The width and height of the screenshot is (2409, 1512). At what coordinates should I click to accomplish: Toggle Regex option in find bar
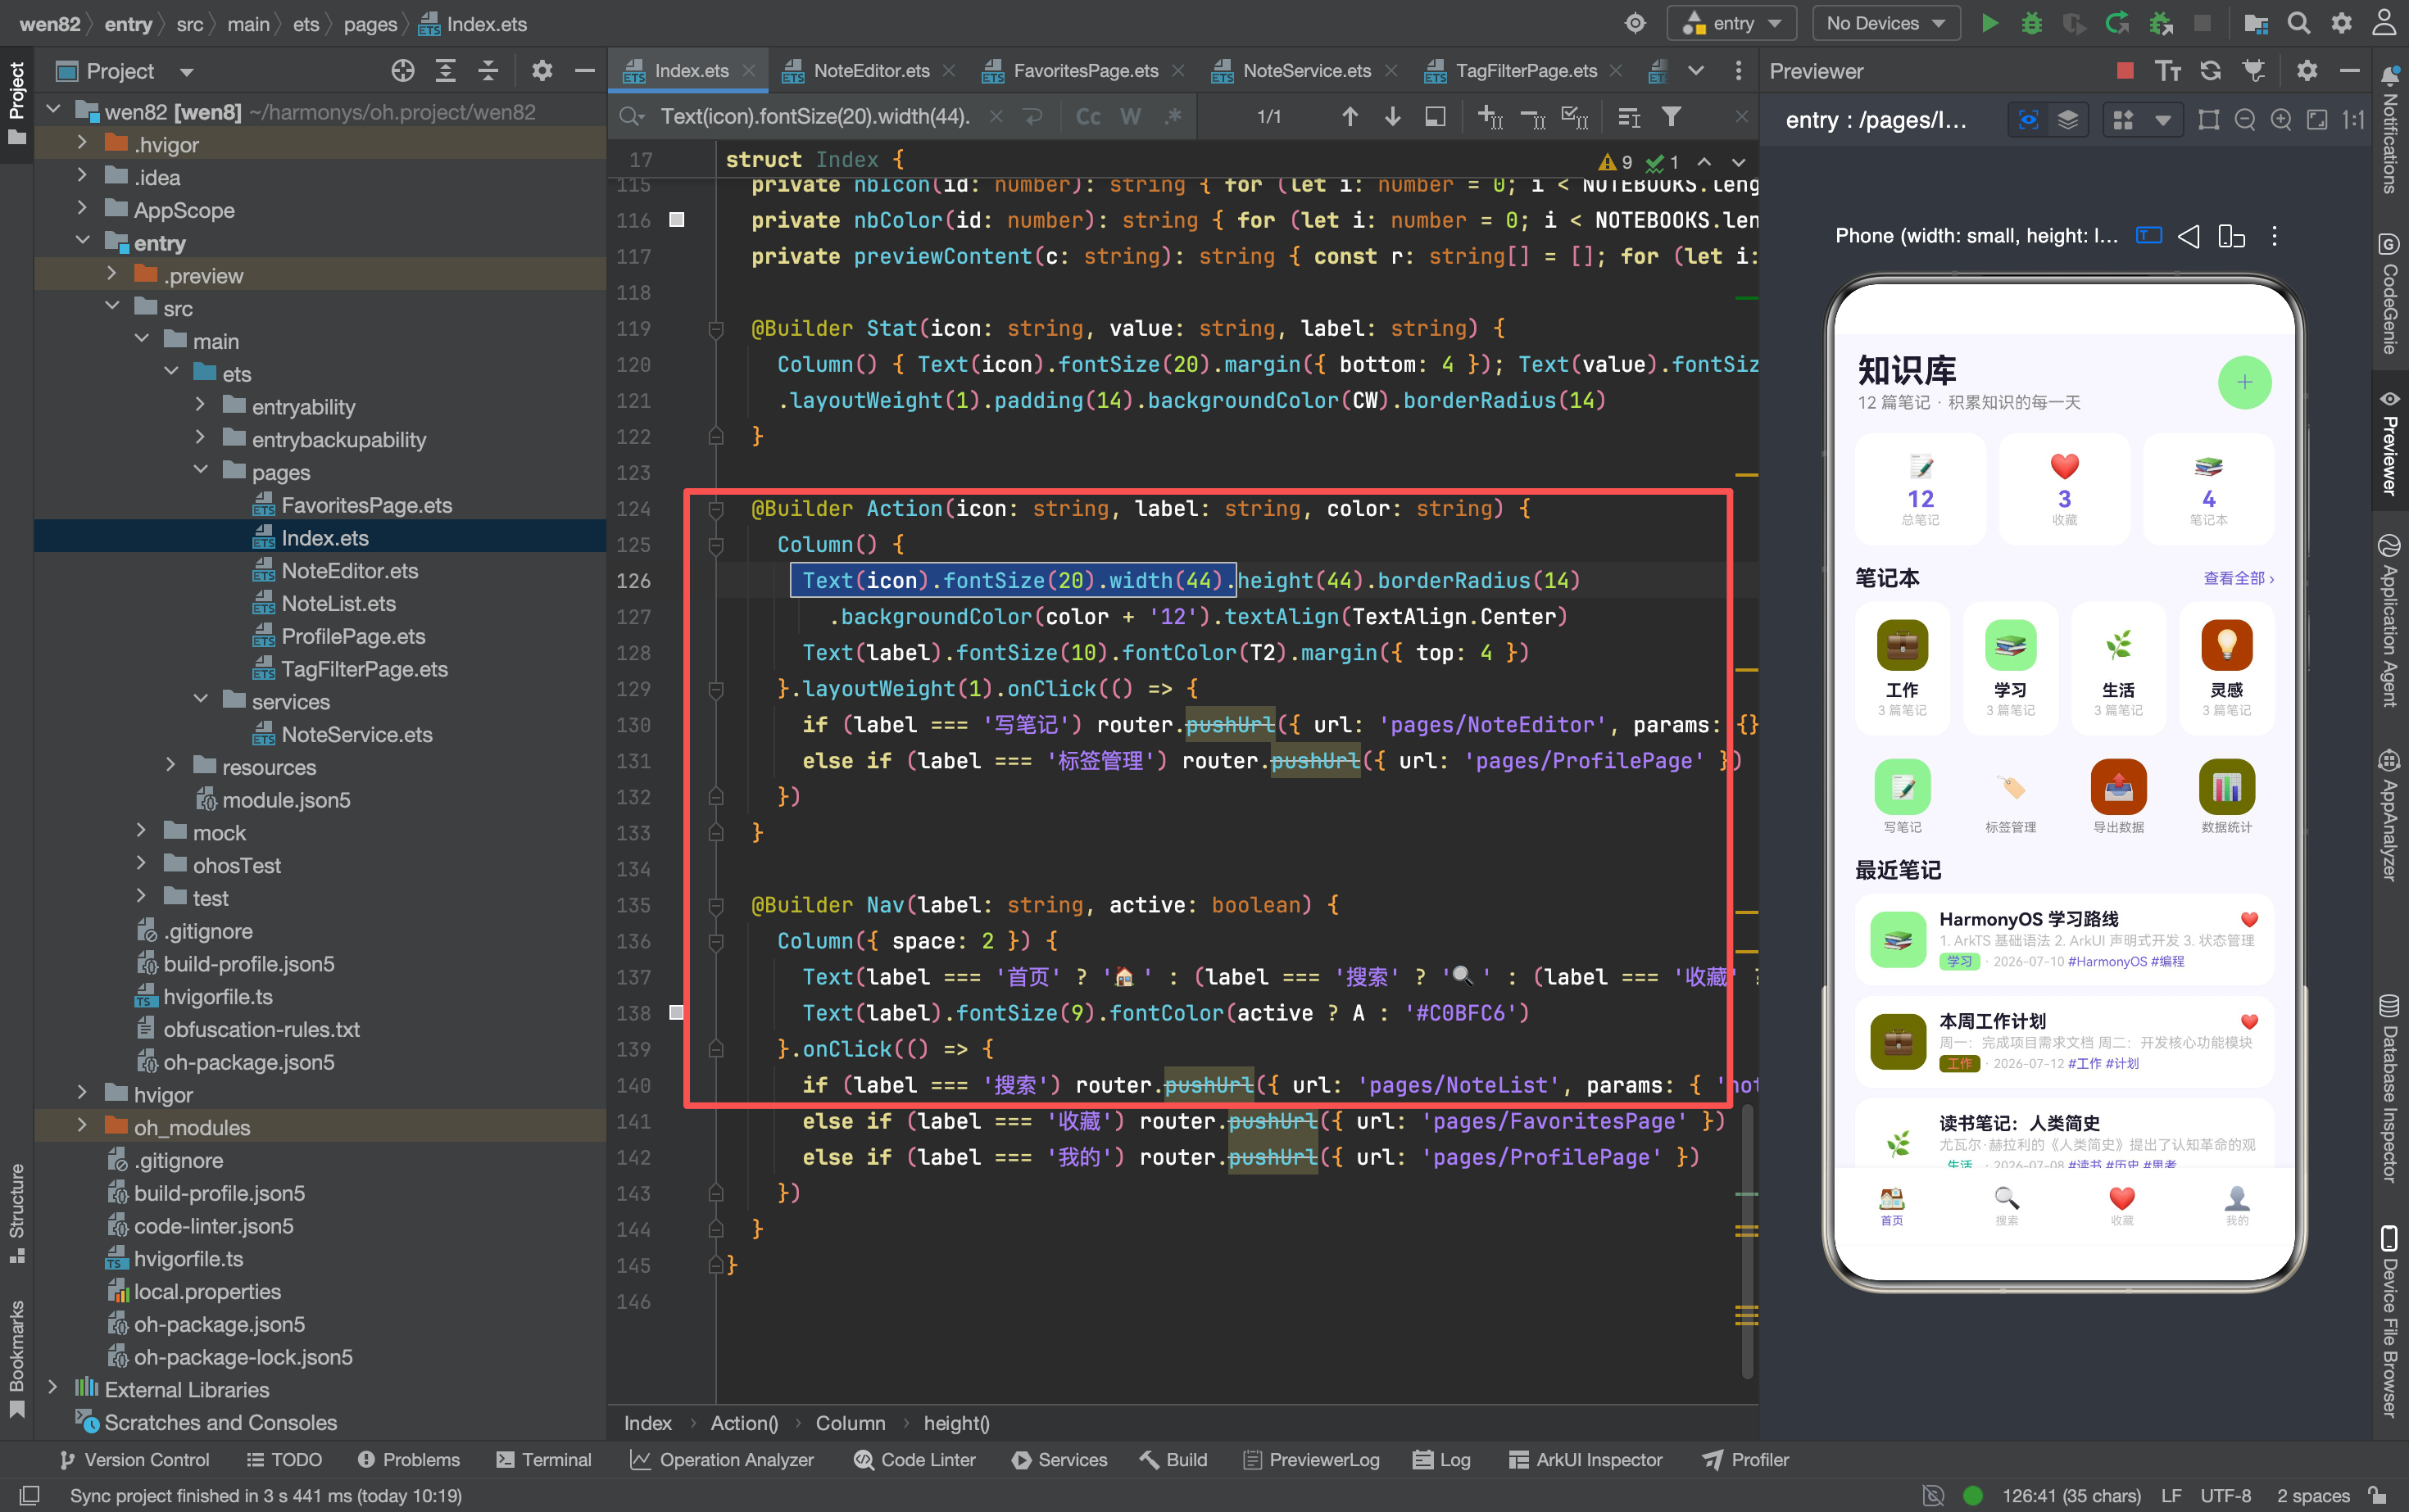(1173, 117)
